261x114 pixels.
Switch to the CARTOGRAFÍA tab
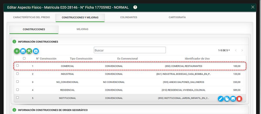coord(177,17)
